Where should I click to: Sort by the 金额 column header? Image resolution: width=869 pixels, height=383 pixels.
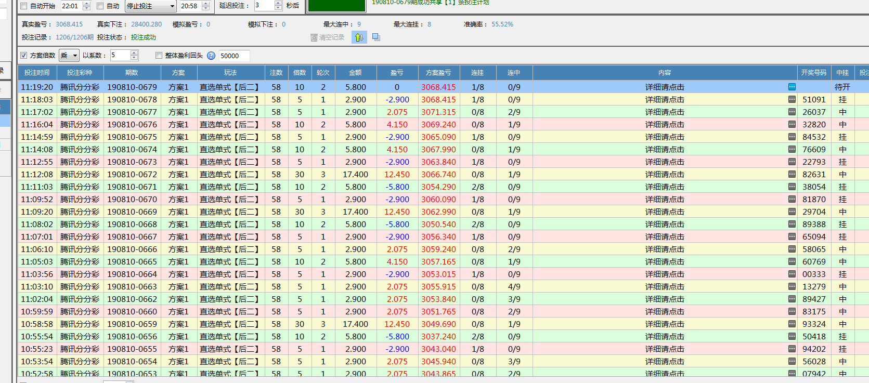click(355, 73)
